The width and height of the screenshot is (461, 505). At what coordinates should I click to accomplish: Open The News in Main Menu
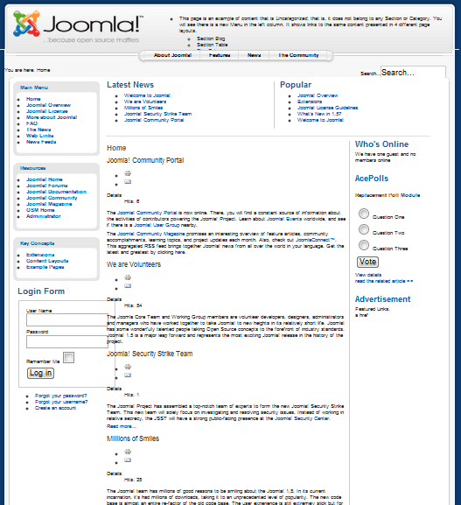pyautogui.click(x=38, y=130)
